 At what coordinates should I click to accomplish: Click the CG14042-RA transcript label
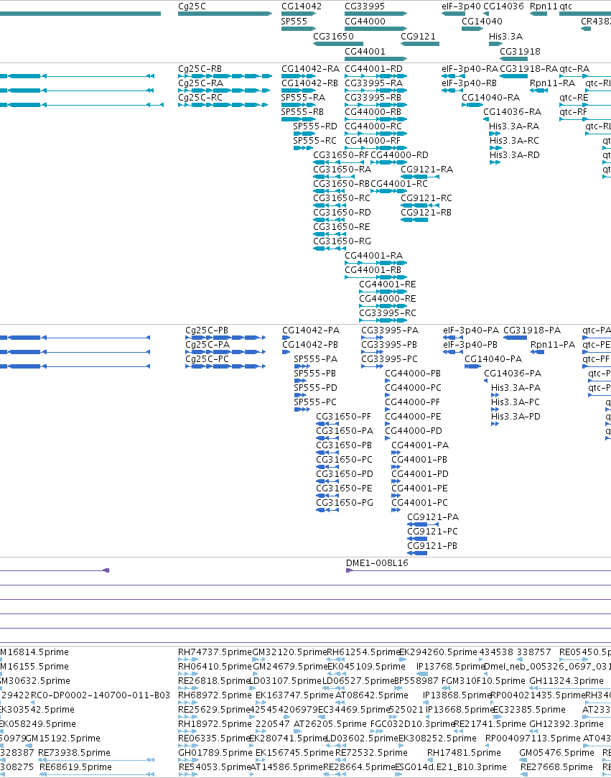(310, 68)
